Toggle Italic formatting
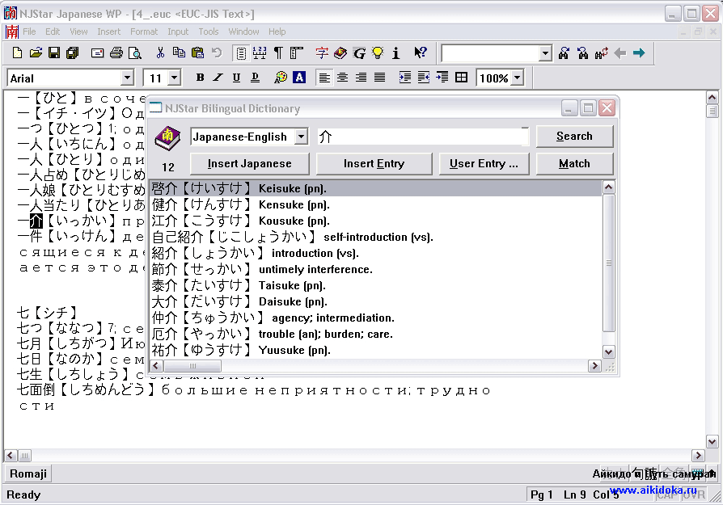Screen dimensions: 723x505 point(218,78)
